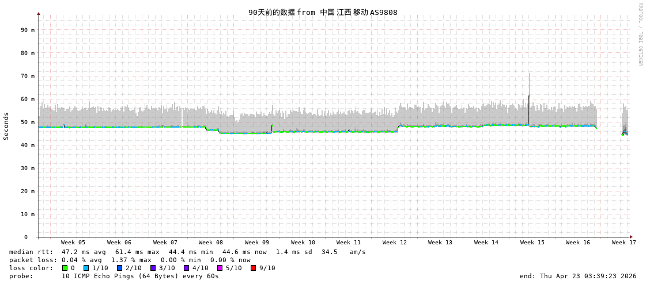Click the end timestamp Thu Apr 23 text
The height and width of the screenshot is (284, 646).
pyautogui.click(x=578, y=276)
